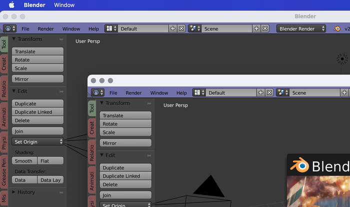The height and width of the screenshot is (207, 350).
Task: Click Default layout name field in back window
Action: tap(143, 28)
